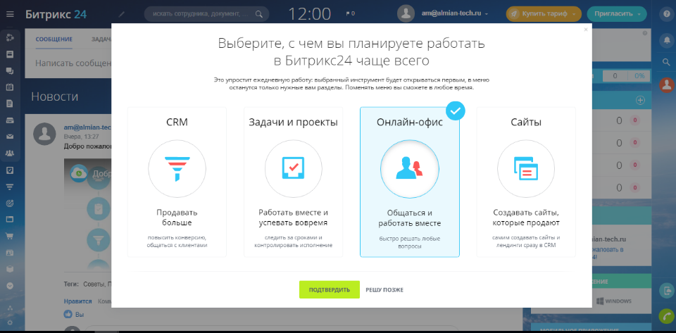Open the notifications bell icon

(x=667, y=40)
